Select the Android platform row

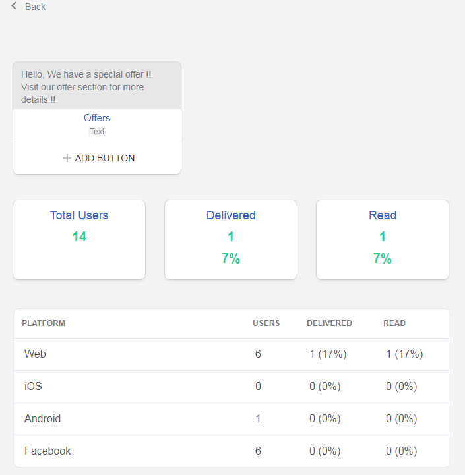[x=42, y=419]
